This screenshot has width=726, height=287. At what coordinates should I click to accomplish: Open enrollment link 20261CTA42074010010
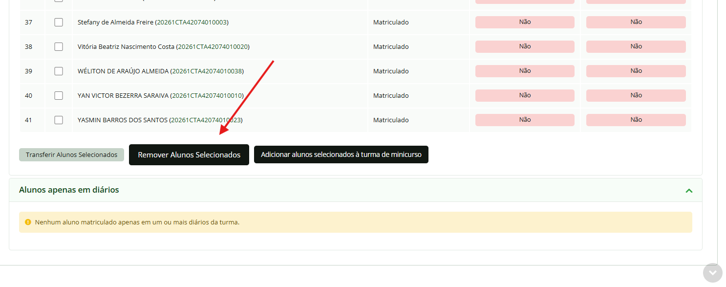[207, 95]
